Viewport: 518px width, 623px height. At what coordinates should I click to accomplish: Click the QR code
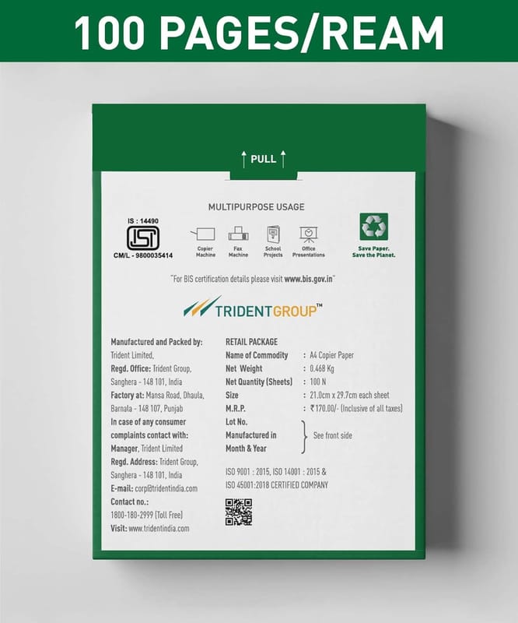tap(238, 512)
